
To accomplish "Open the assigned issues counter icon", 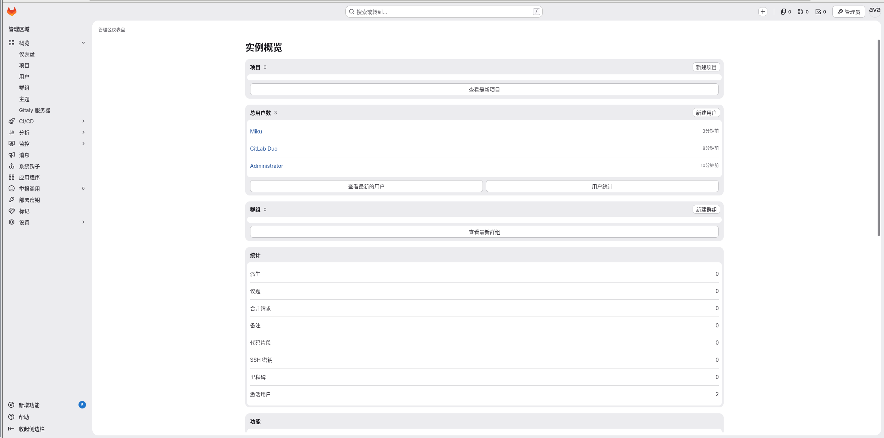I will point(786,12).
